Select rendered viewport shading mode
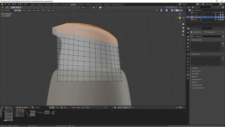 [181, 10]
